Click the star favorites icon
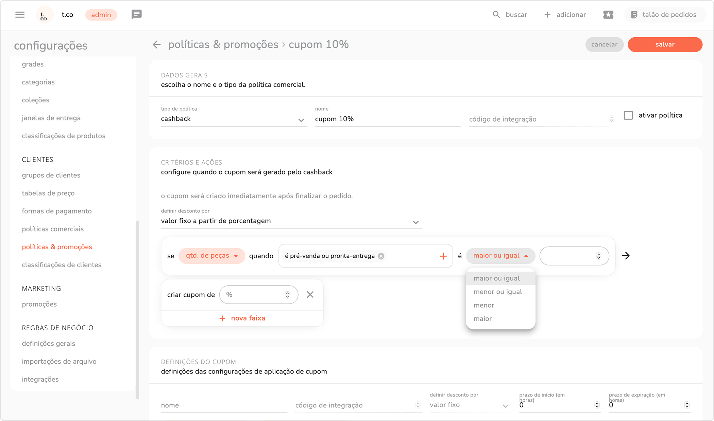This screenshot has height=421, width=714. coord(608,15)
